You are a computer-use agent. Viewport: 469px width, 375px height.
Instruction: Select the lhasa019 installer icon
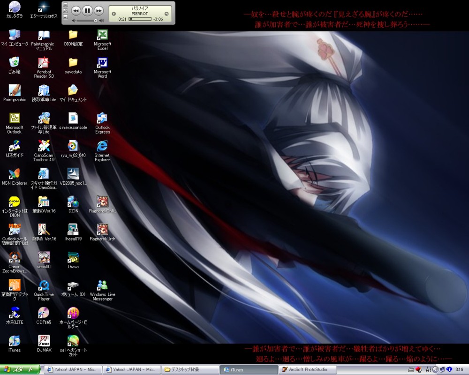[73, 232]
